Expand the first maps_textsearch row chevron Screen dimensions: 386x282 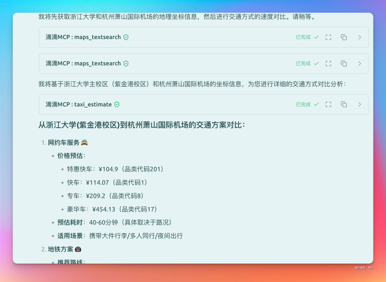(x=360, y=37)
